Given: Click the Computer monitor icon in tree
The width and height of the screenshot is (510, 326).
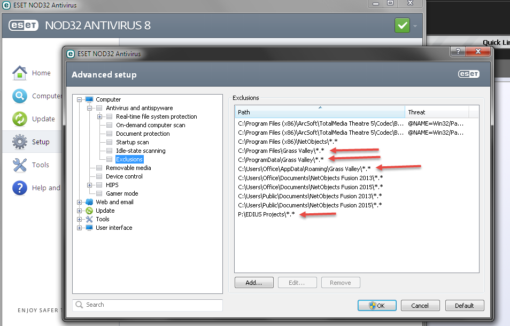Looking at the screenshot, I should [x=89, y=99].
